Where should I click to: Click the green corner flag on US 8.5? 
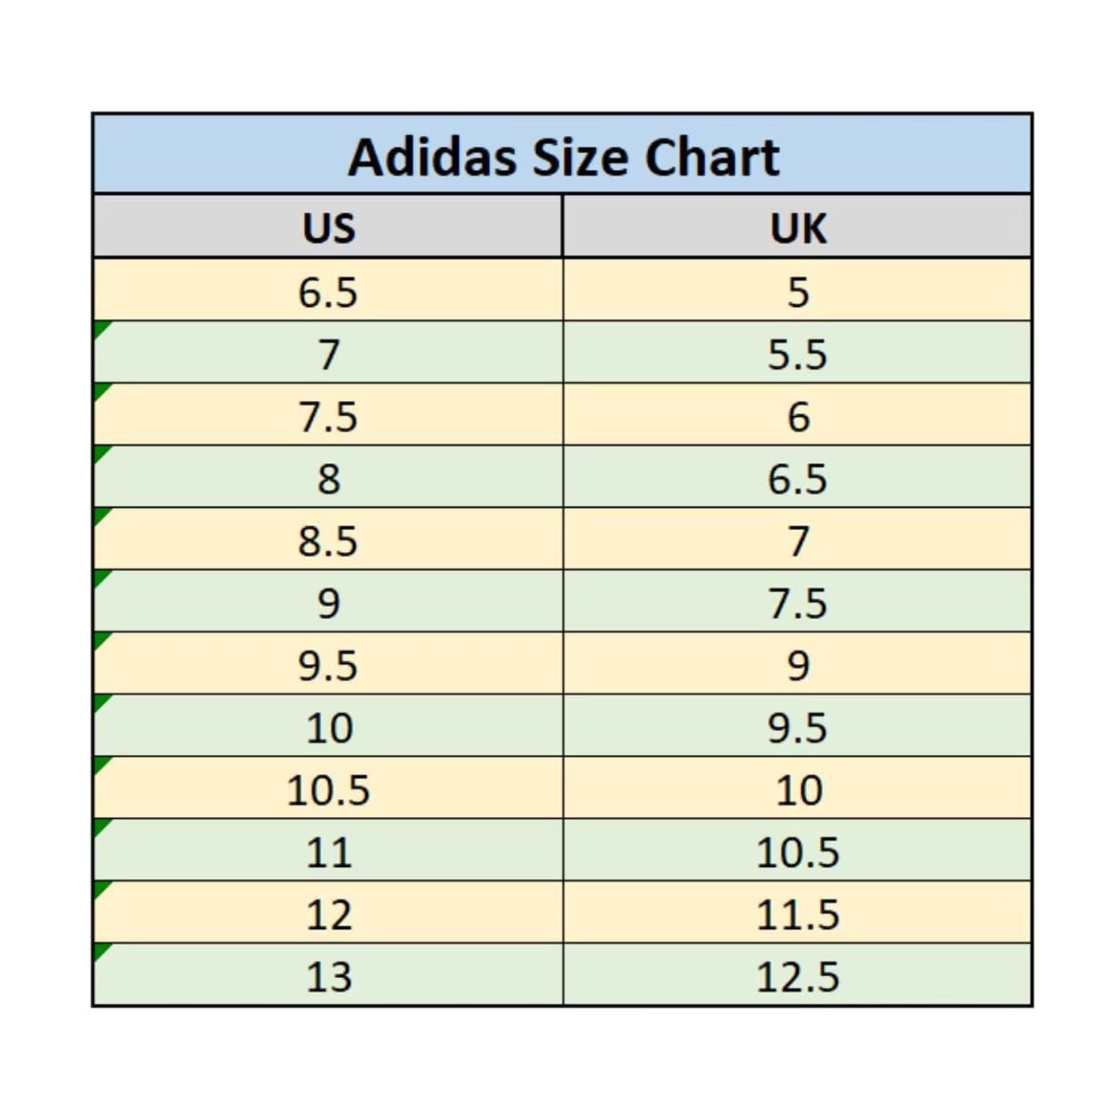point(101,514)
